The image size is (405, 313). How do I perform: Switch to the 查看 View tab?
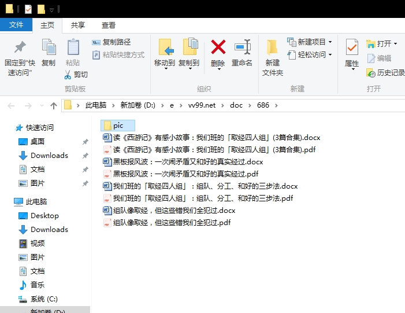[109, 25]
